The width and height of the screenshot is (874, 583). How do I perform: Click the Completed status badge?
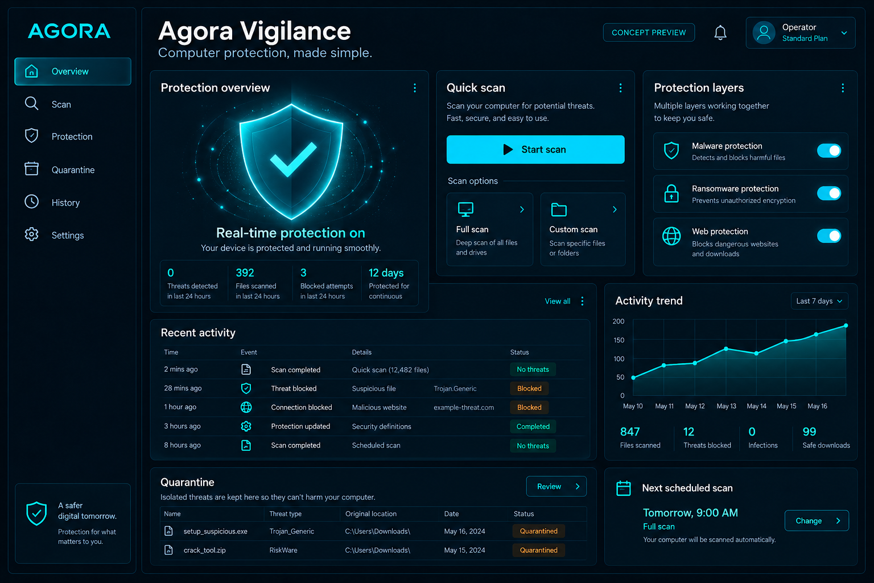point(533,426)
